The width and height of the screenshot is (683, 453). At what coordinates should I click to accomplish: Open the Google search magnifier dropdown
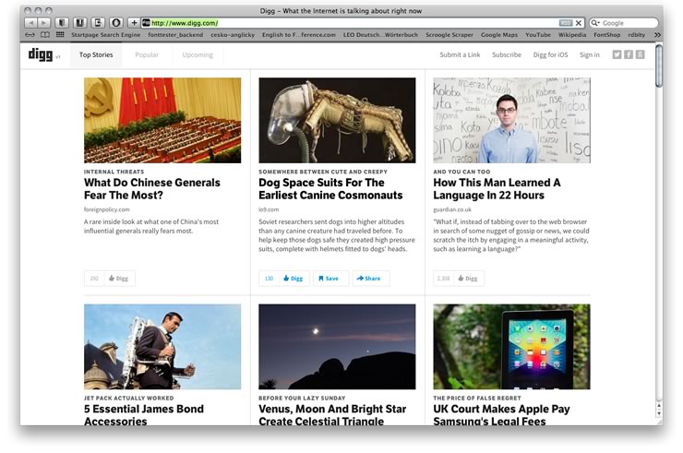click(x=595, y=22)
